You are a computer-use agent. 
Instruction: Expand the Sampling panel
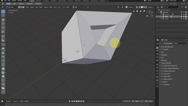(164, 55)
